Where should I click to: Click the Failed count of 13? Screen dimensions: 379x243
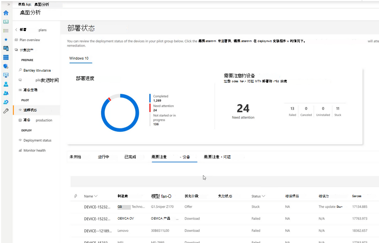click(x=292, y=109)
